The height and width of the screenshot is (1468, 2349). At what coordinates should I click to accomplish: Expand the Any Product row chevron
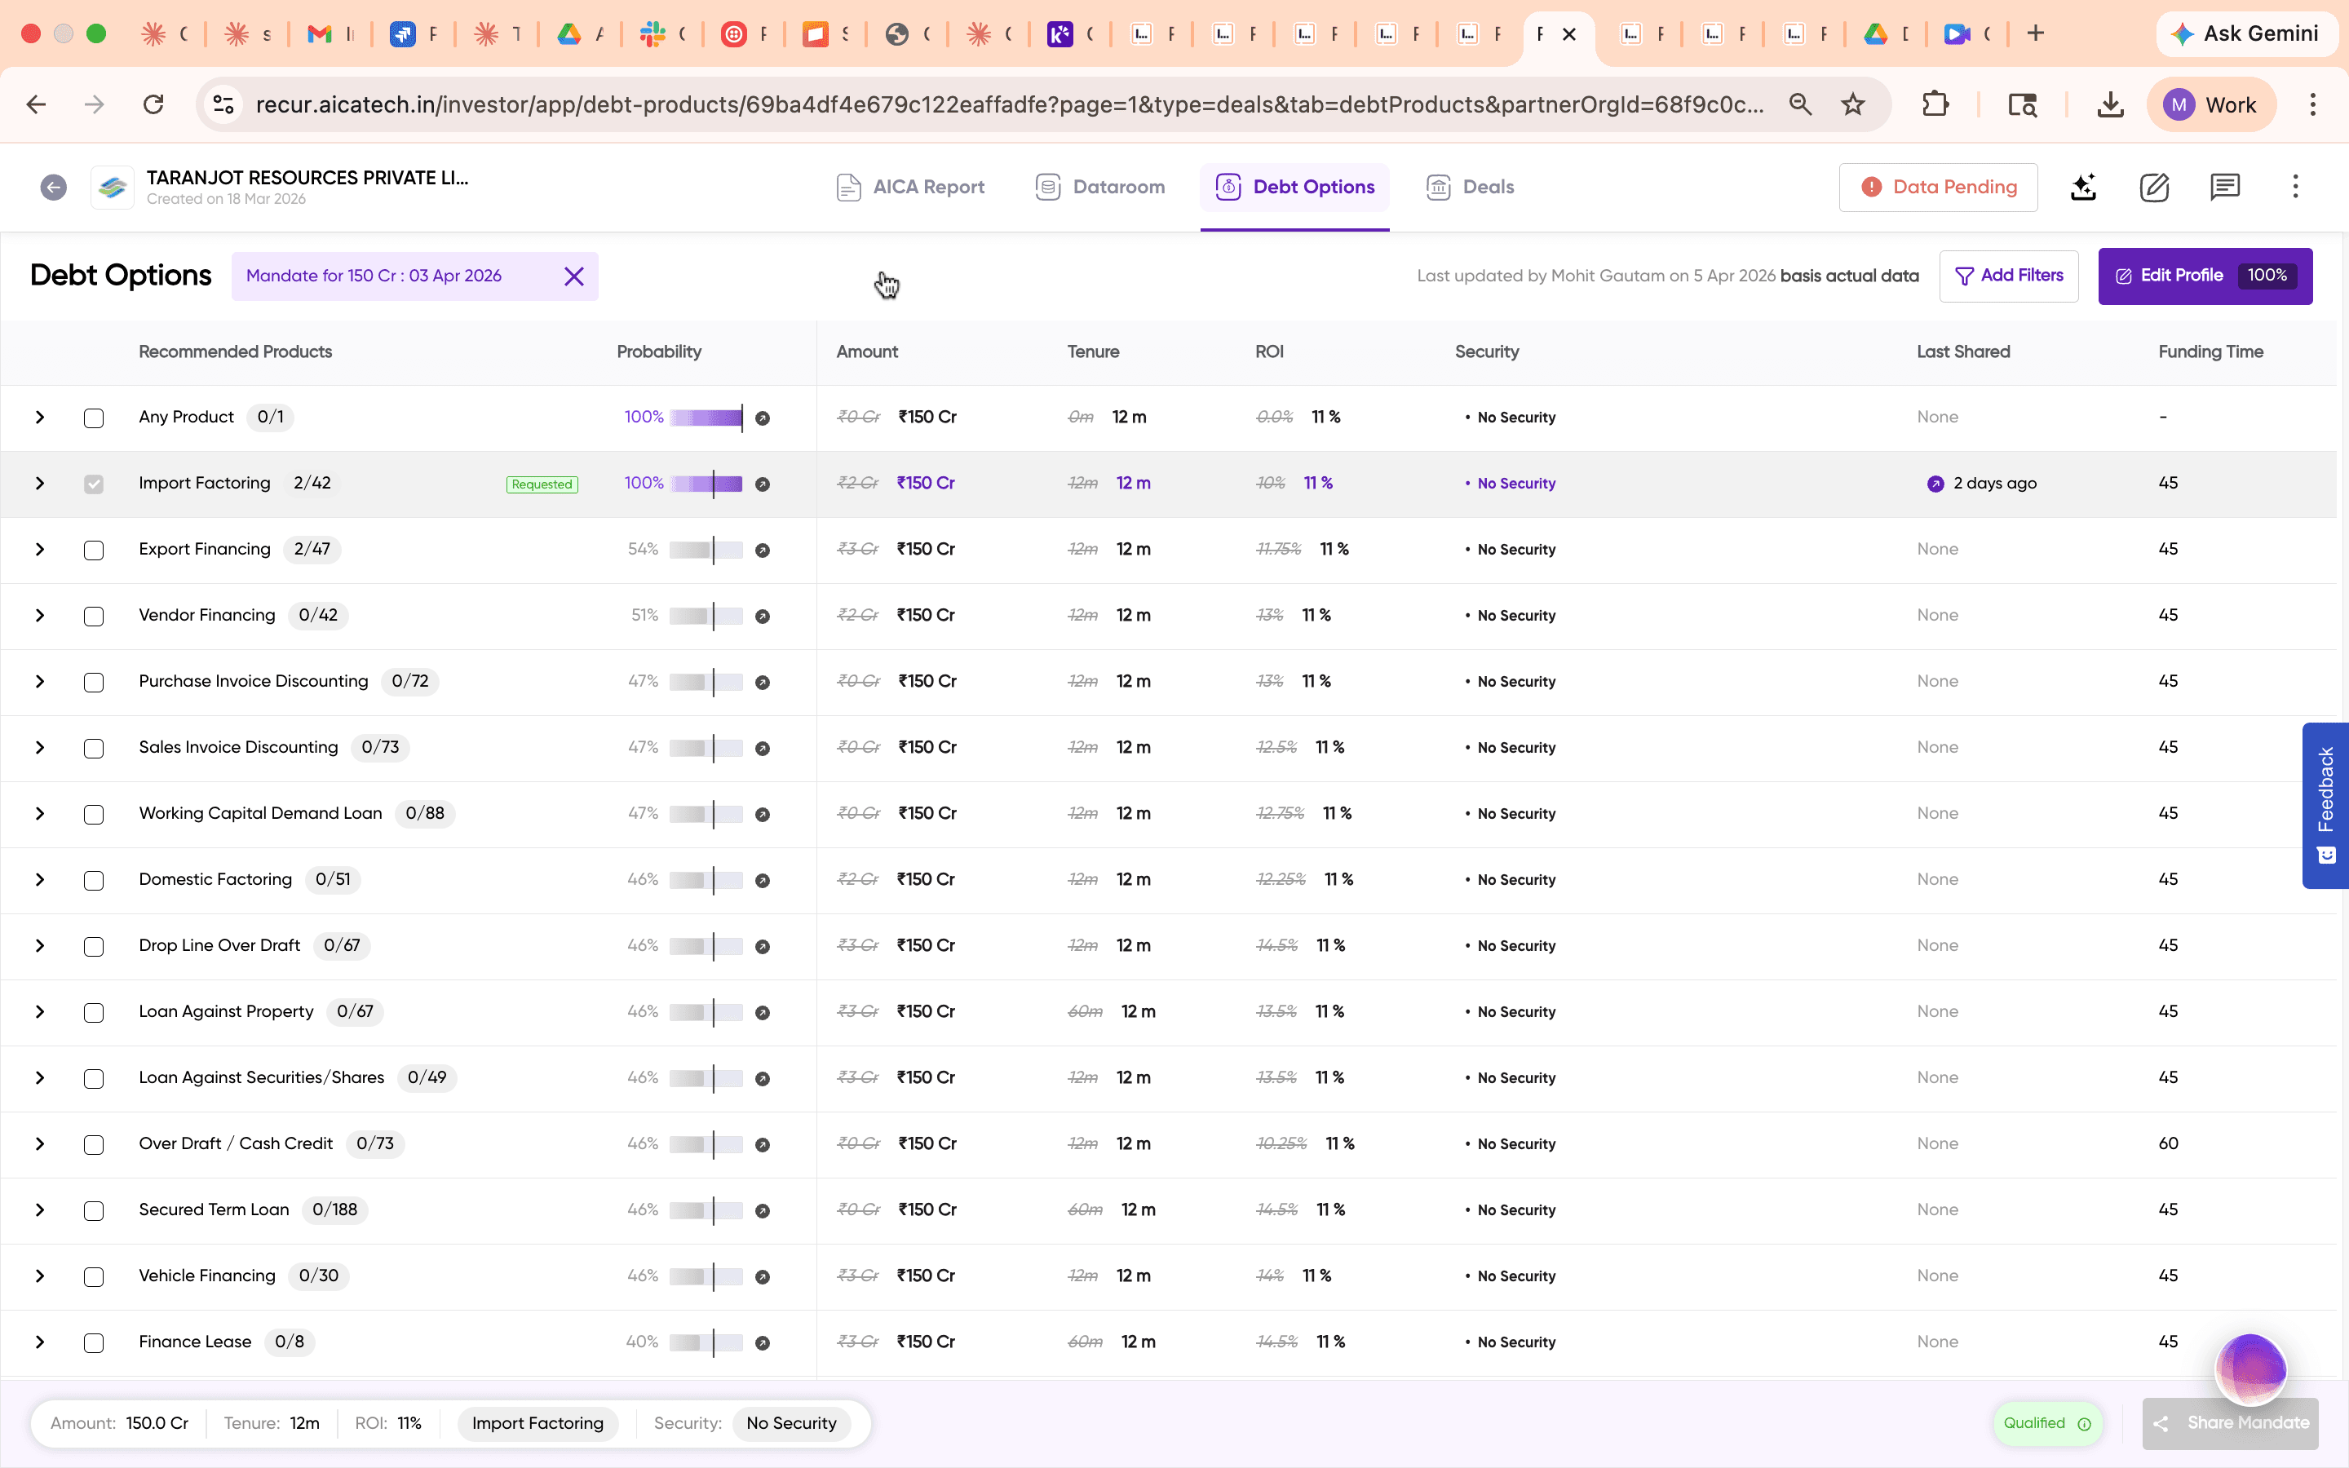(39, 418)
